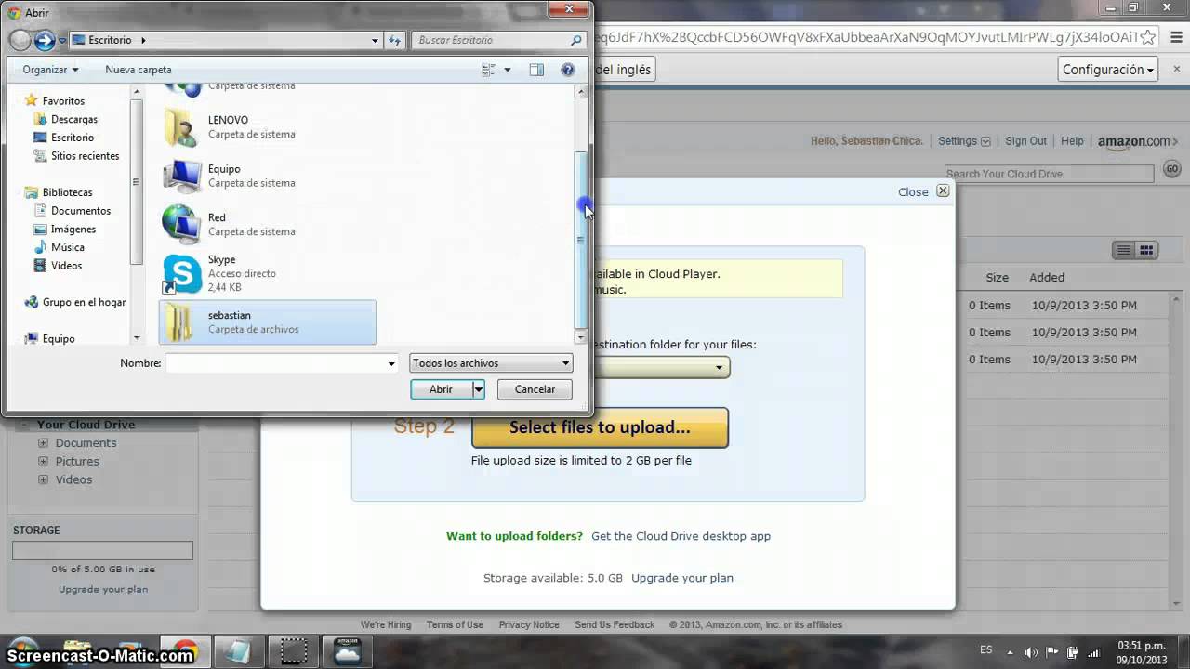Image resolution: width=1190 pixels, height=669 pixels.
Task: Open the Todos los archivos file type dropdown
Action: point(491,363)
